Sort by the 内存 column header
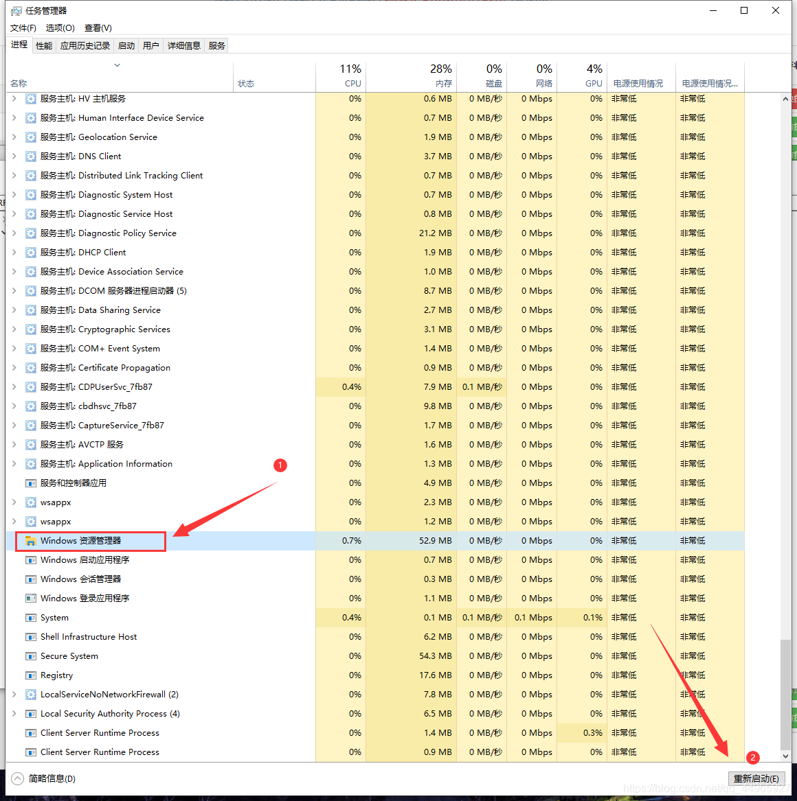 pyautogui.click(x=411, y=77)
